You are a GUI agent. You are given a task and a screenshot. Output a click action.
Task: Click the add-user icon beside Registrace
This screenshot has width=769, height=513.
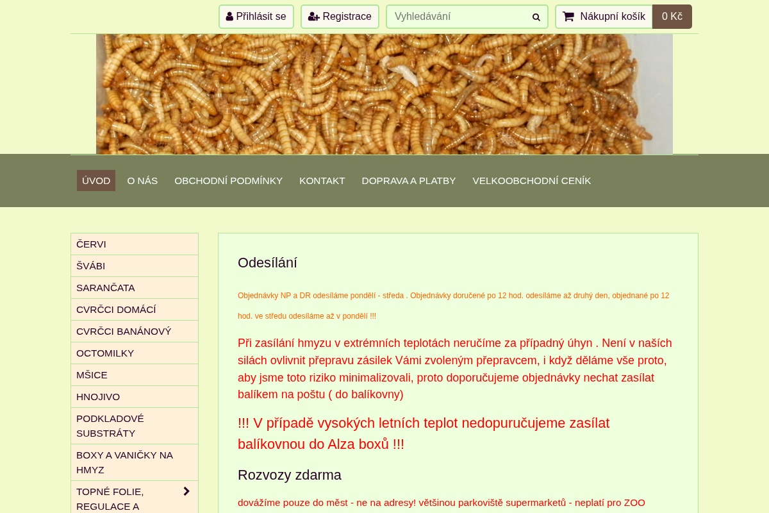pos(314,17)
